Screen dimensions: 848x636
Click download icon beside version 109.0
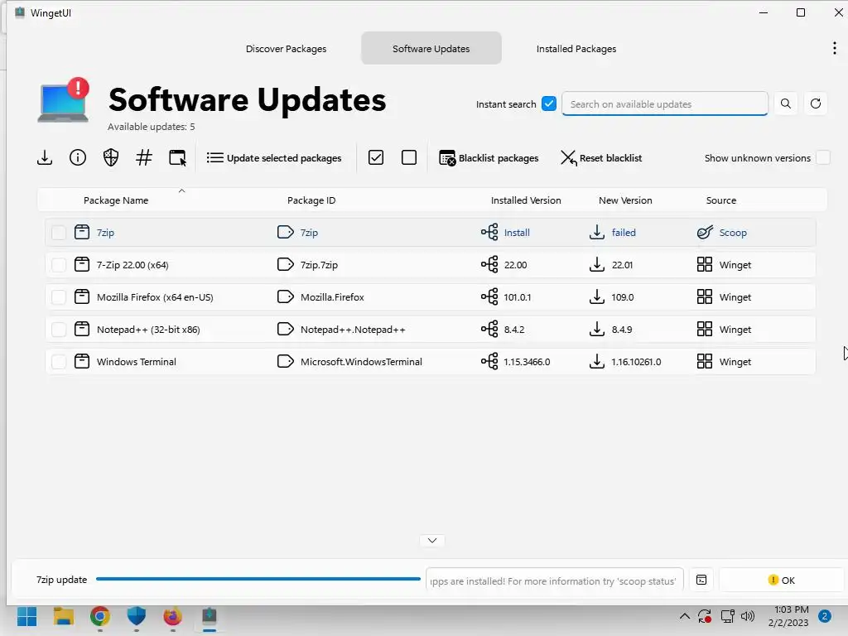tap(596, 297)
